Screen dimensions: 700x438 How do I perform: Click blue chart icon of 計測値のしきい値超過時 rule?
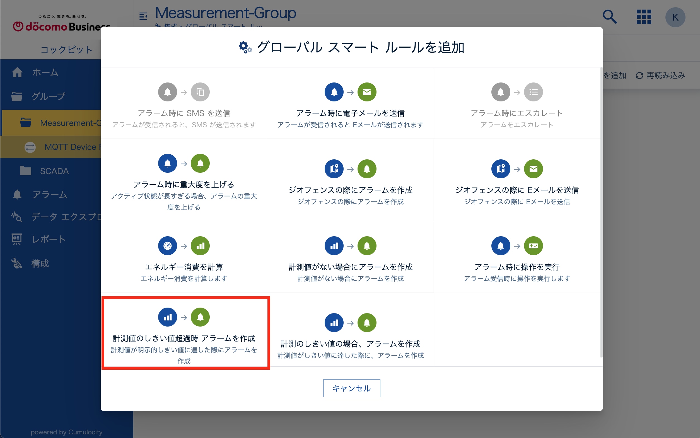tap(167, 317)
